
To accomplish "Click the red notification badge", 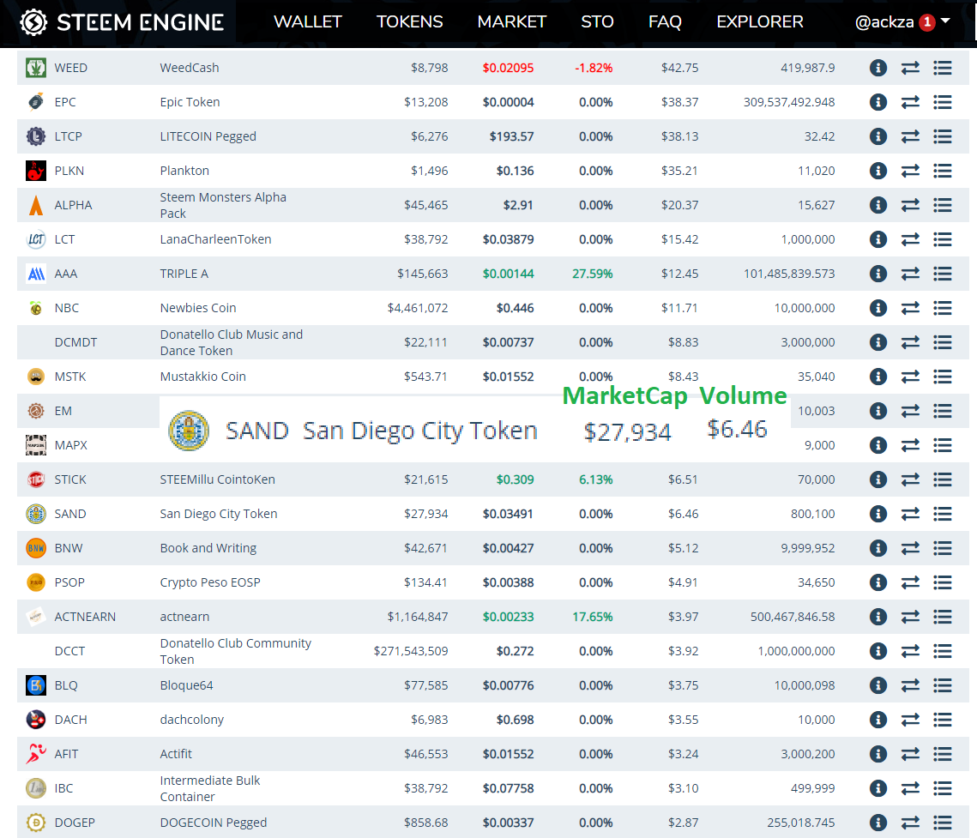I will 927,22.
